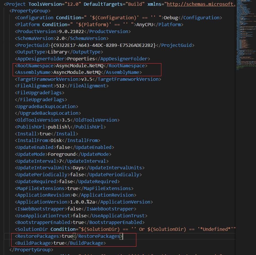Click TargetFrameworkVersion value v3.5
The height and width of the screenshot is (255, 256).
[x=87, y=79]
